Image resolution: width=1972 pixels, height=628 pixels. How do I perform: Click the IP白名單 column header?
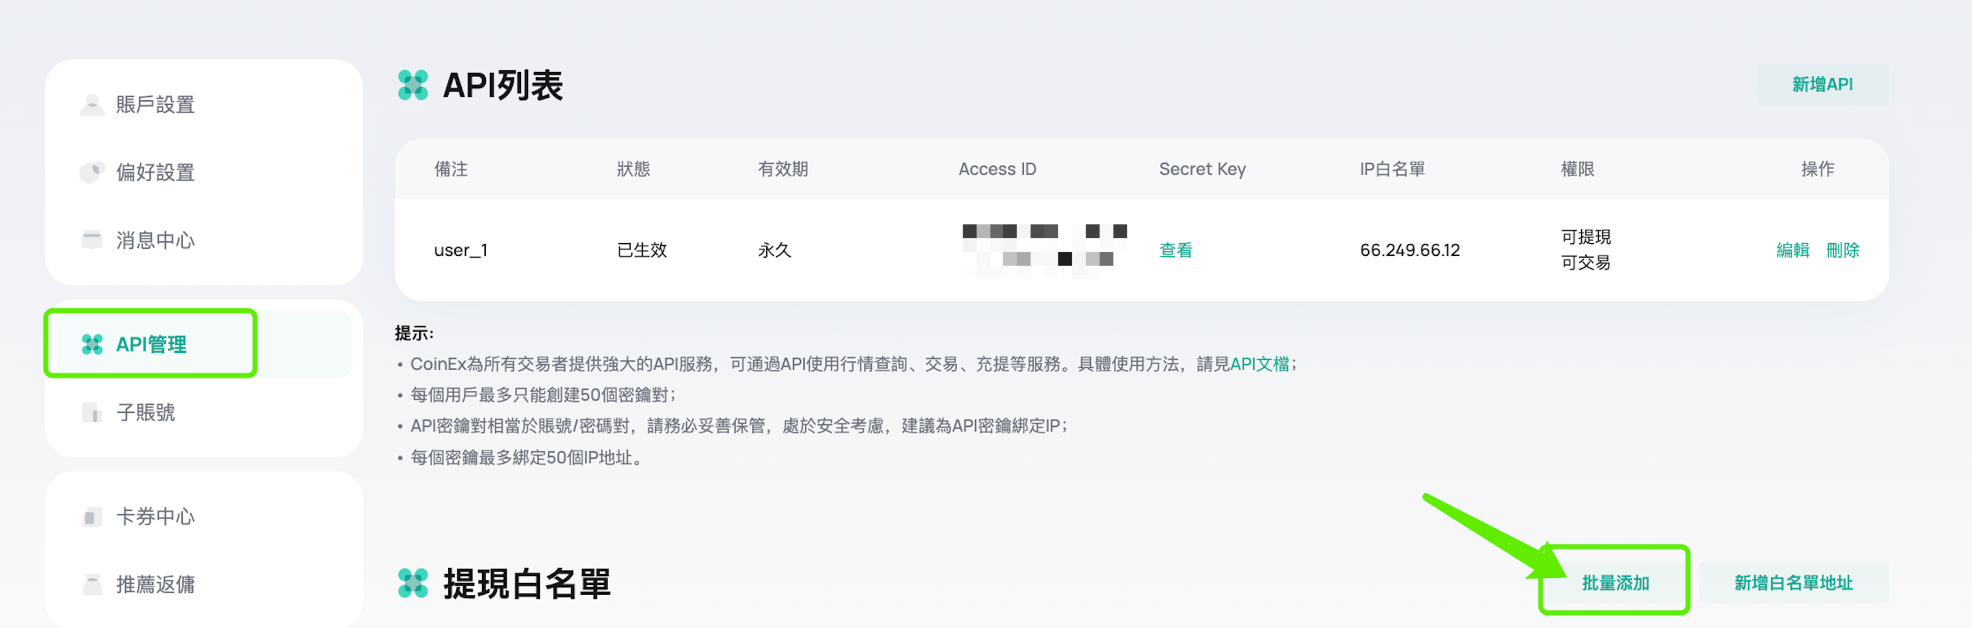(x=1393, y=169)
